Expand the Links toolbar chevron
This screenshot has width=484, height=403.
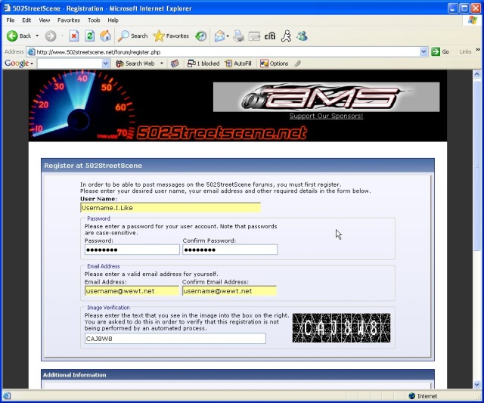pyautogui.click(x=478, y=49)
